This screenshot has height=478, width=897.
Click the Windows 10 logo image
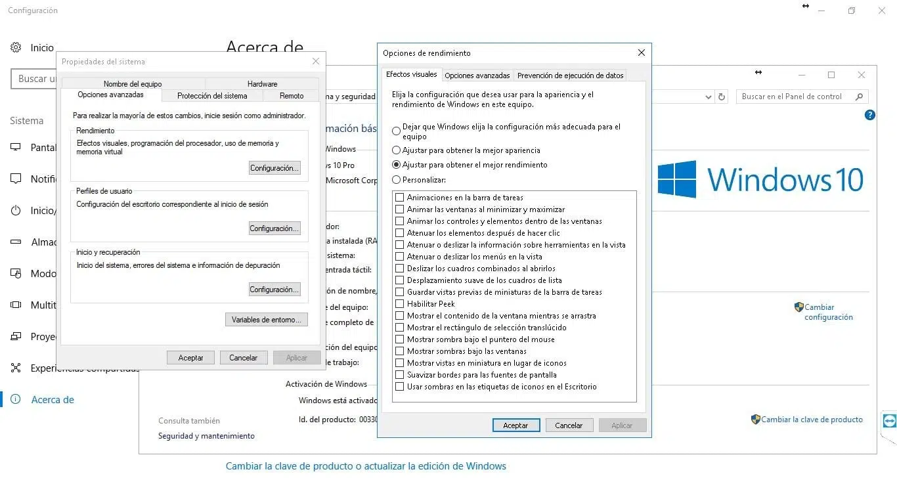click(x=760, y=179)
